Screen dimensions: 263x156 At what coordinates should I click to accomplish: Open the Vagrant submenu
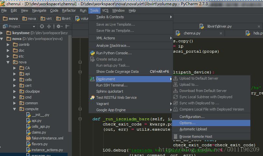click(131, 104)
